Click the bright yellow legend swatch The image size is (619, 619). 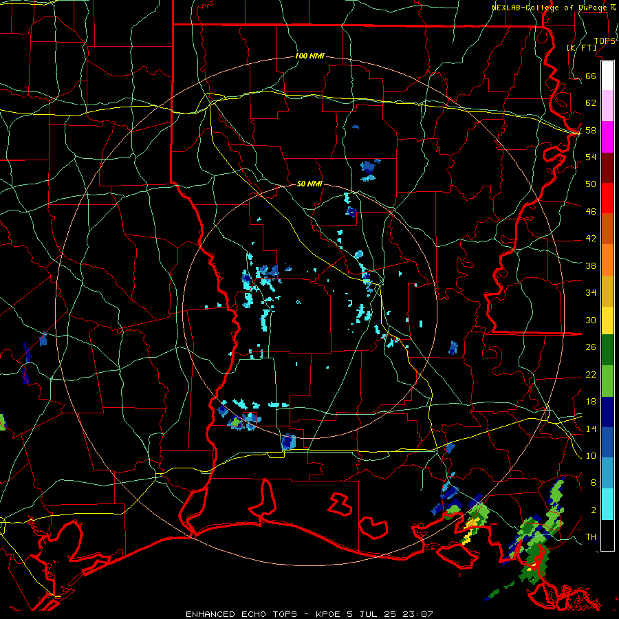(x=607, y=320)
